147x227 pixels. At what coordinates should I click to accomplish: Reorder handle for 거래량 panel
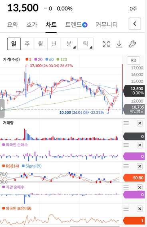pos(126,123)
